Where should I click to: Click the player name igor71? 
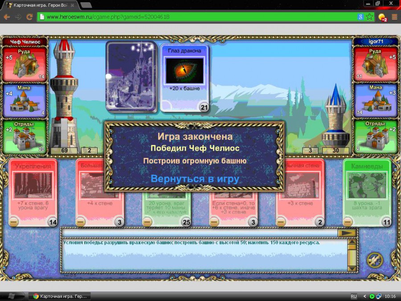coord(376,41)
